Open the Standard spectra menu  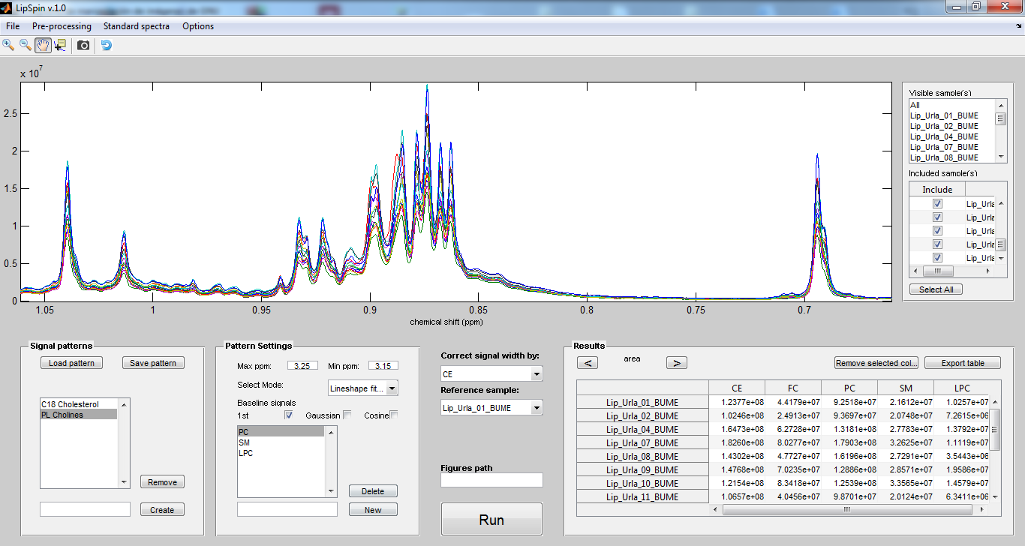pyautogui.click(x=137, y=25)
